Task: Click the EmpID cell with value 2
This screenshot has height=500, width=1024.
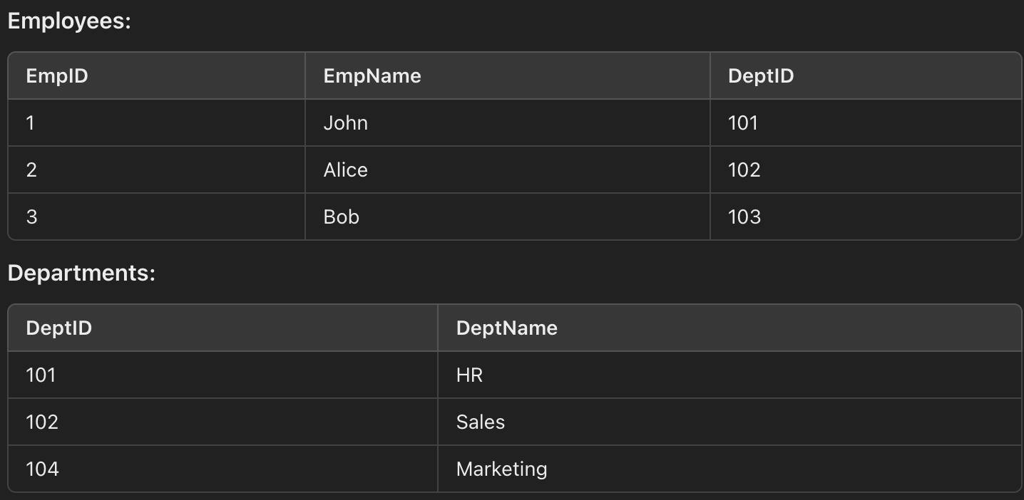Action: [31, 170]
